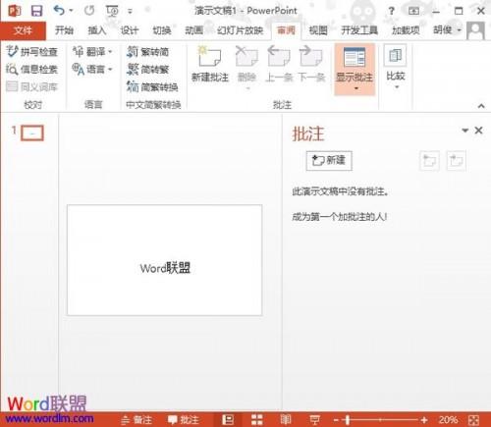The height and width of the screenshot is (427, 491).
Task: Click New (新建) button in comments pane
Action: pos(329,160)
